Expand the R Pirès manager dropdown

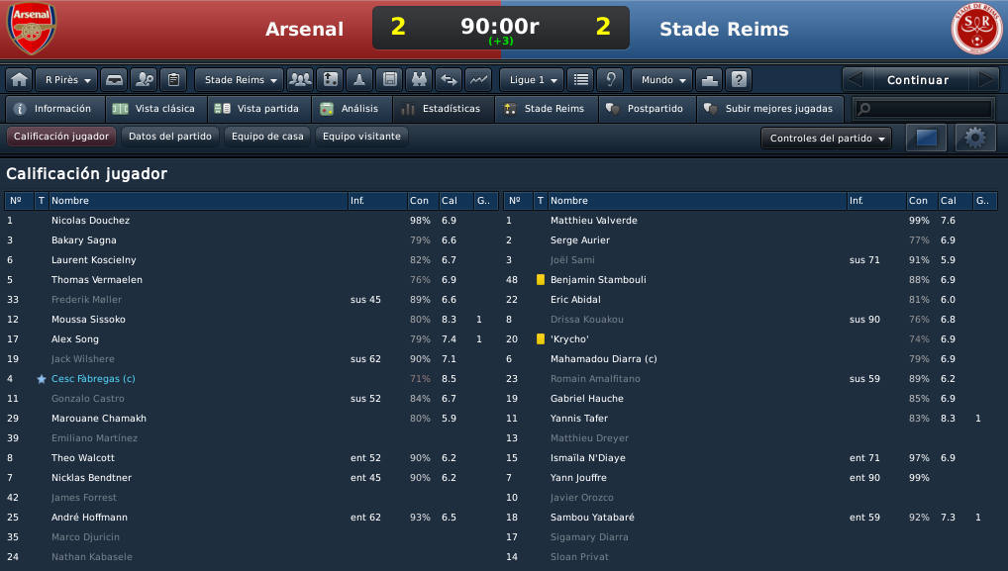(x=67, y=79)
